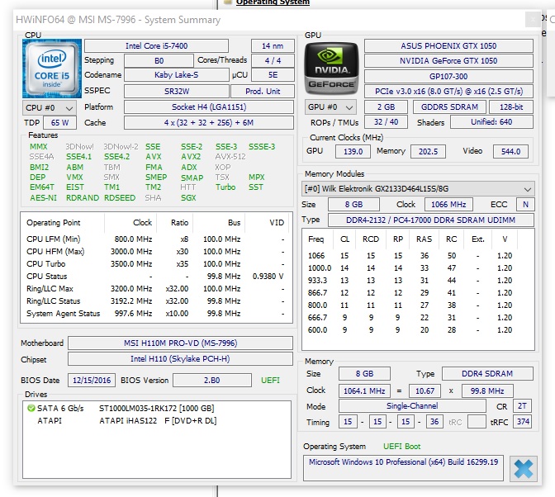Click the GDDR5 SDRAM memory type field

pos(449,106)
